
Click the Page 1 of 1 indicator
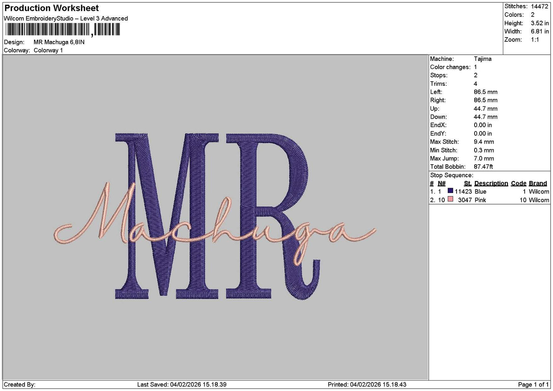[x=533, y=385]
